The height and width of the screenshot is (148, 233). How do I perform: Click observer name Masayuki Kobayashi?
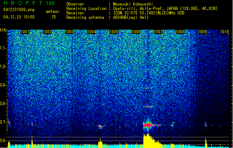click(133, 4)
